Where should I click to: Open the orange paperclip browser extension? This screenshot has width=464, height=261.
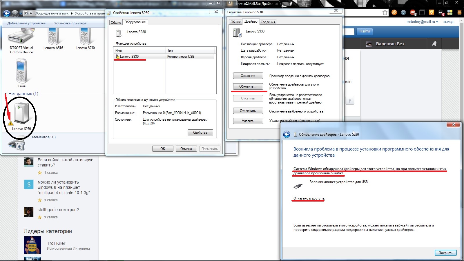(x=394, y=12)
